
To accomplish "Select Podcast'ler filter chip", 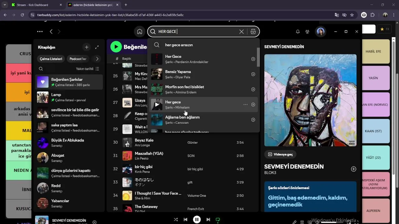I will click(x=78, y=59).
